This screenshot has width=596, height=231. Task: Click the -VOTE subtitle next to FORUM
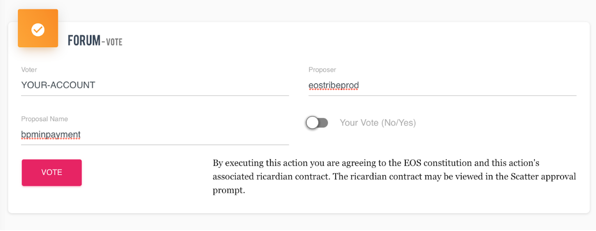pos(112,42)
